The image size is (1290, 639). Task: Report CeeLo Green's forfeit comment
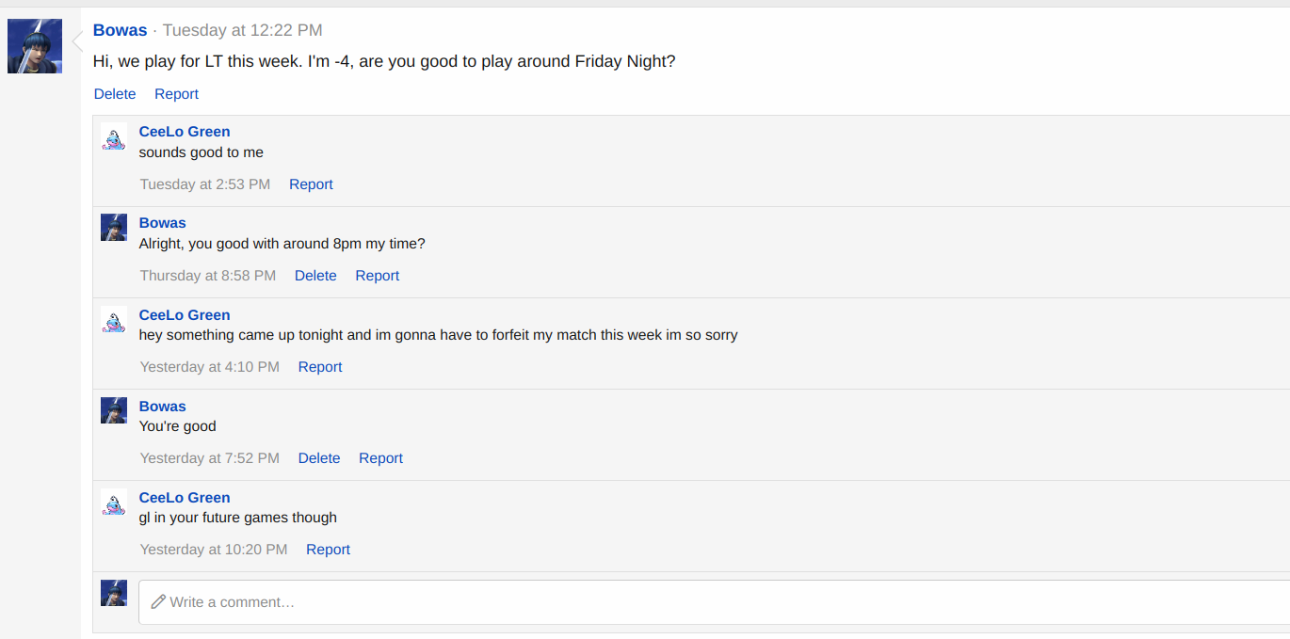pos(320,367)
